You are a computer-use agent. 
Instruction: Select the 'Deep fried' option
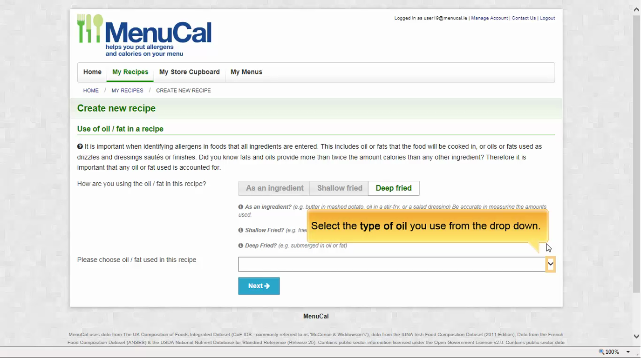point(394,188)
